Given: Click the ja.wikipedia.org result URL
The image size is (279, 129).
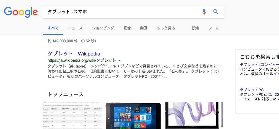Looking at the screenshot, I should click(x=82, y=60).
